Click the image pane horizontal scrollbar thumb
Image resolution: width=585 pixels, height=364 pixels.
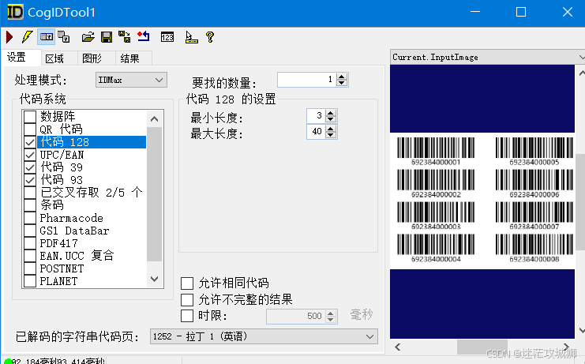pos(482,347)
